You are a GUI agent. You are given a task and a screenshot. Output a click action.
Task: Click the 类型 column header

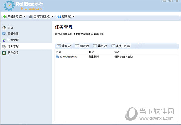click(91, 52)
